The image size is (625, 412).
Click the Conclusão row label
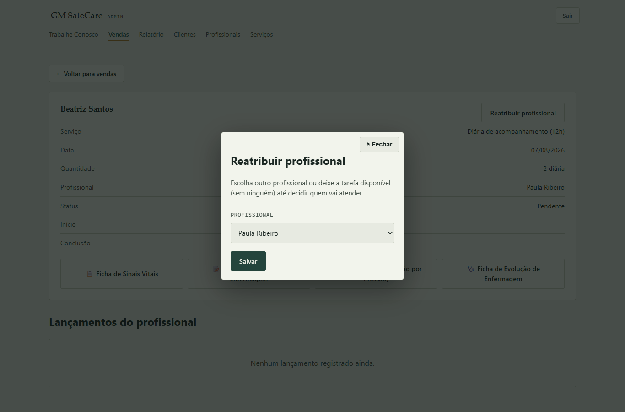[75, 243]
